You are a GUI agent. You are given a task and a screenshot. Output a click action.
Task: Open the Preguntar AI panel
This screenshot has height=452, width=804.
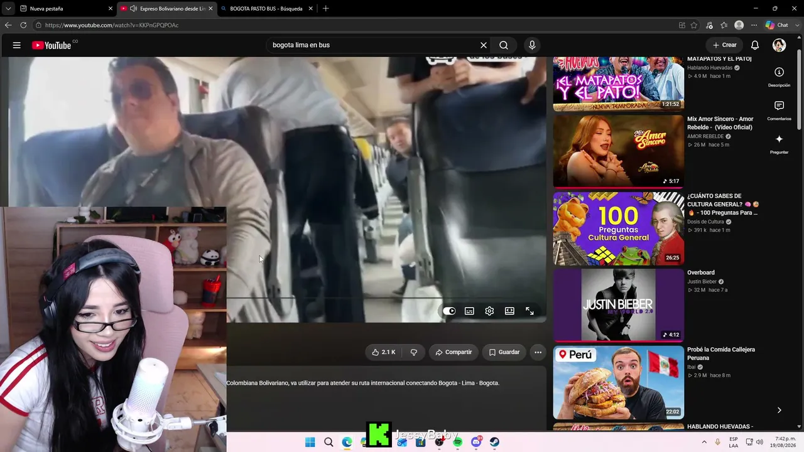tap(779, 144)
